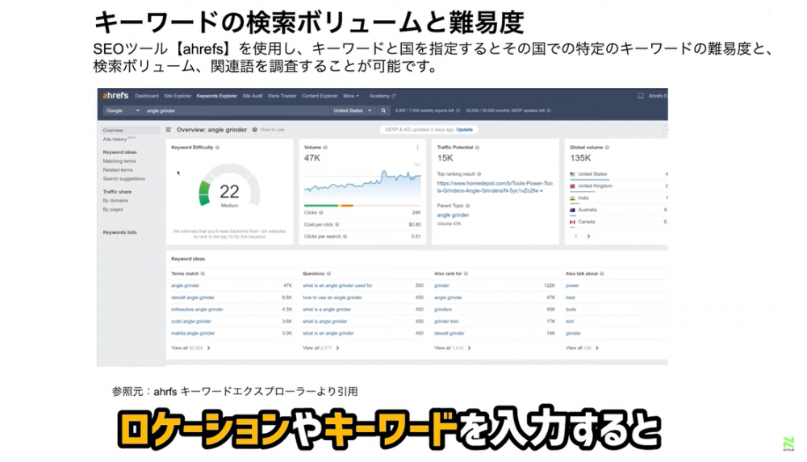807x462 pixels.
Task: Open Rank Tracker tab
Action: (x=282, y=96)
